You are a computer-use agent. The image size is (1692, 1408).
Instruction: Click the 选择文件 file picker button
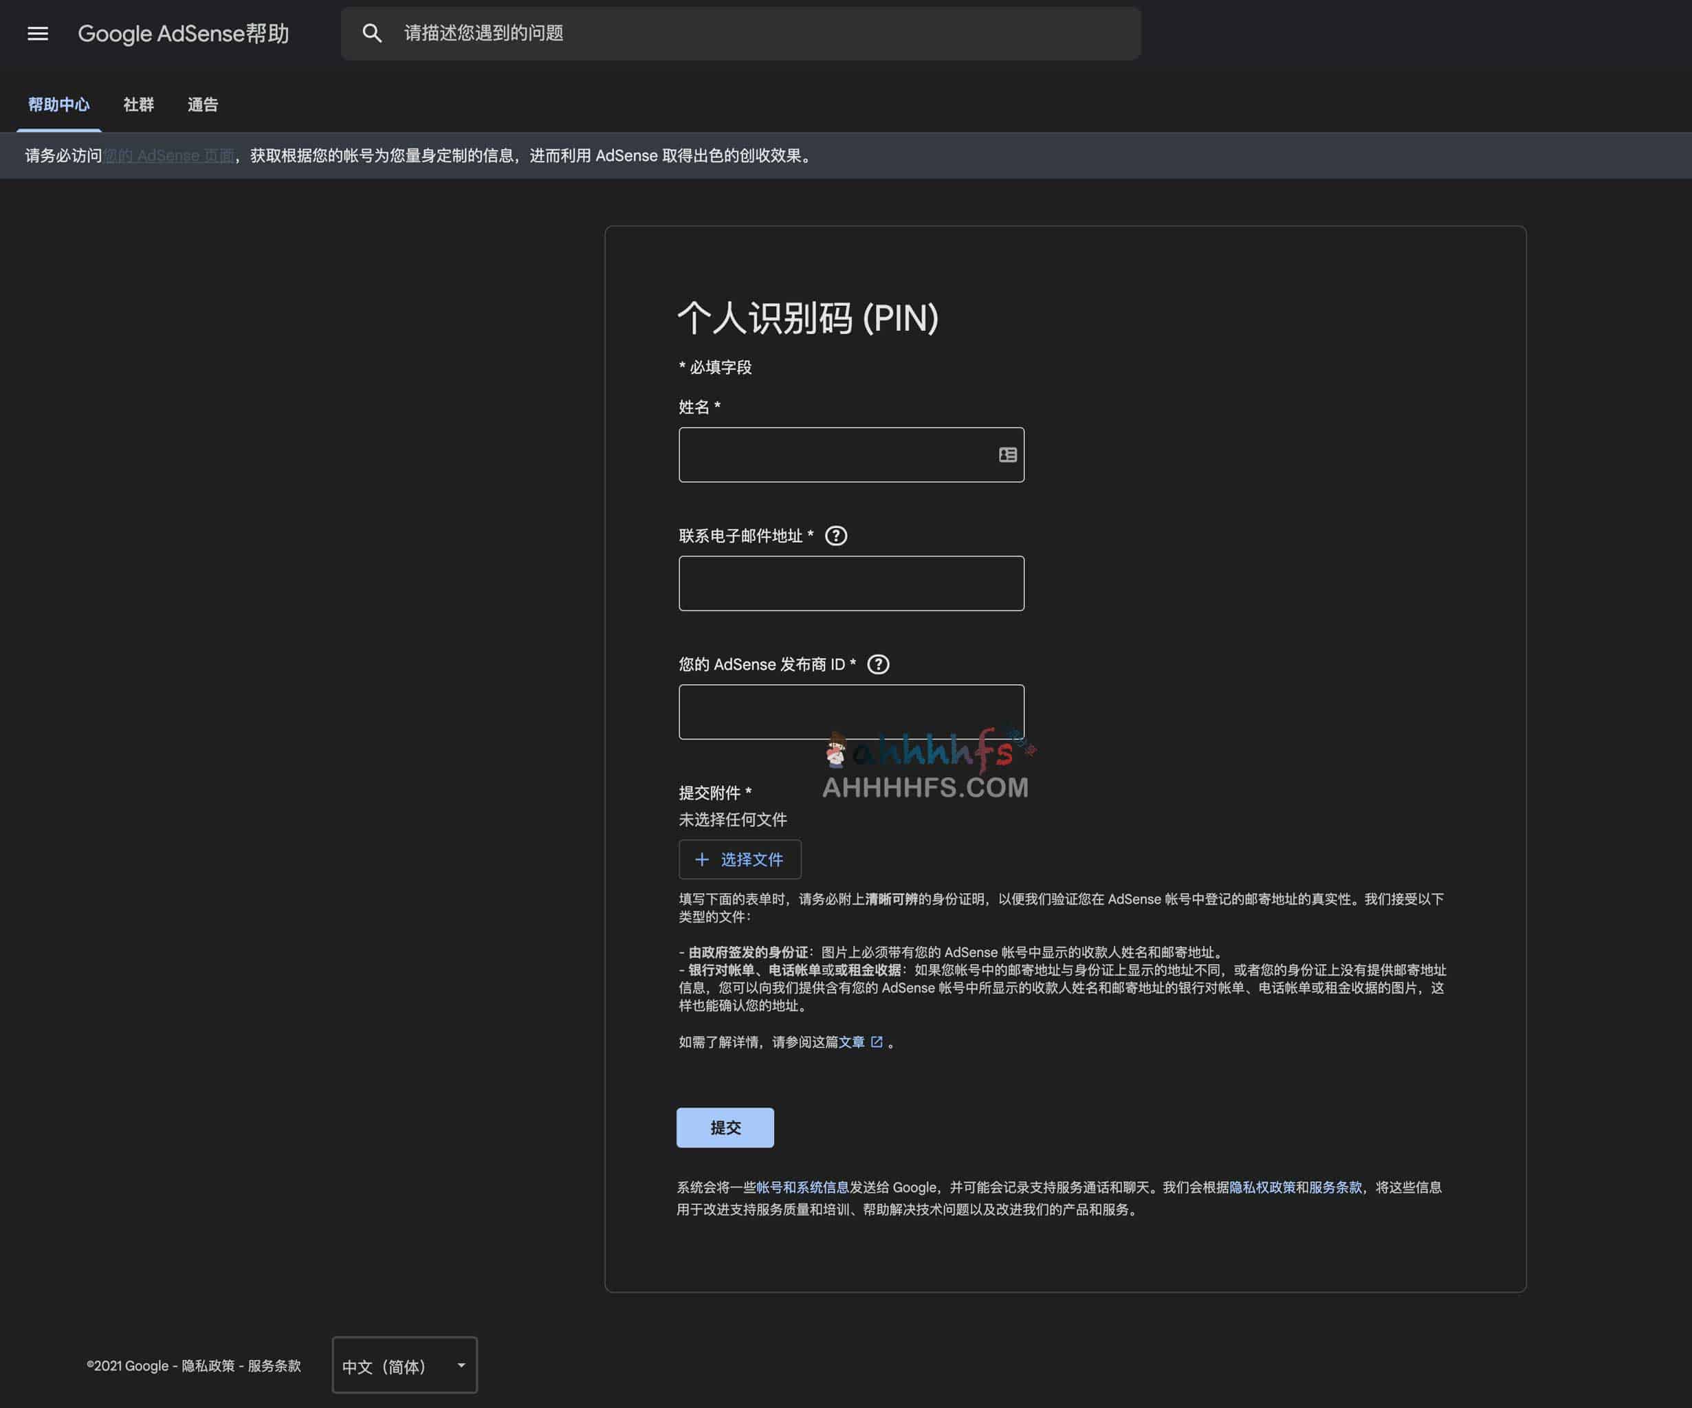(x=751, y=859)
